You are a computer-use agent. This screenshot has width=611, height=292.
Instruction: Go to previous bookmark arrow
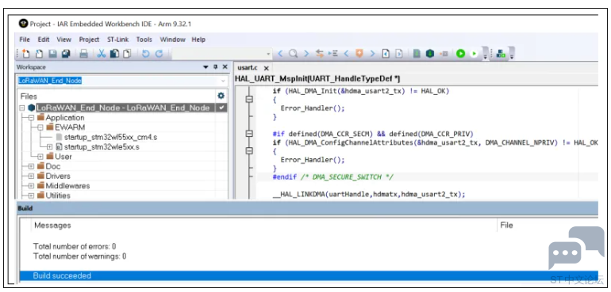coord(346,54)
